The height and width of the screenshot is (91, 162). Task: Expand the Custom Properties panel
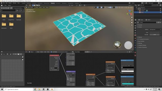pyautogui.click(x=142, y=47)
